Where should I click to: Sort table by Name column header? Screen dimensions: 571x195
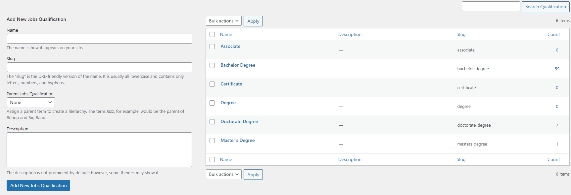[226, 34]
